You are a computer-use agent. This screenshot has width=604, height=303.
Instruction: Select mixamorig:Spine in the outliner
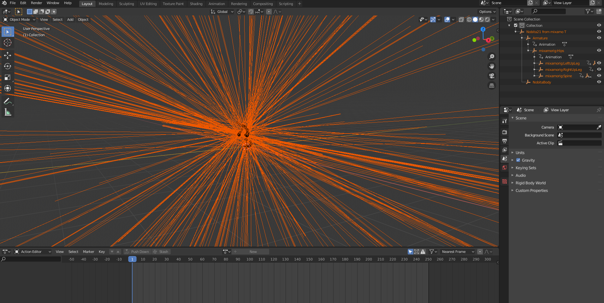[x=558, y=76]
